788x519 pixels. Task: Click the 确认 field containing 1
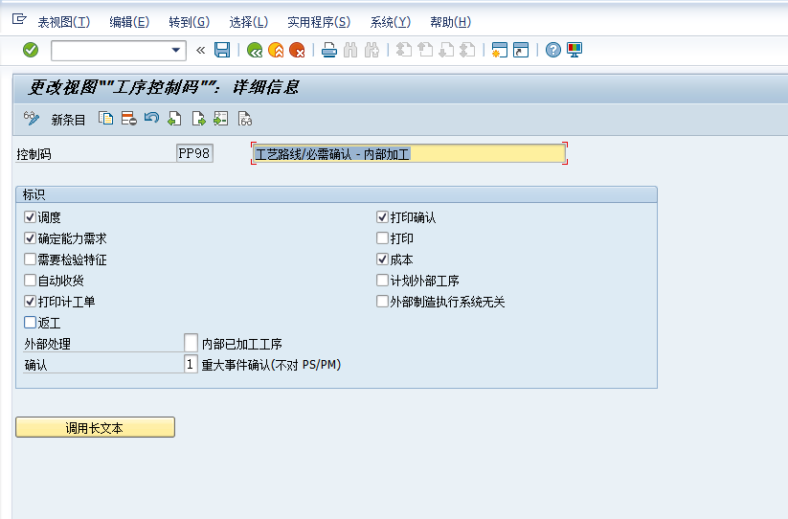pyautogui.click(x=191, y=364)
